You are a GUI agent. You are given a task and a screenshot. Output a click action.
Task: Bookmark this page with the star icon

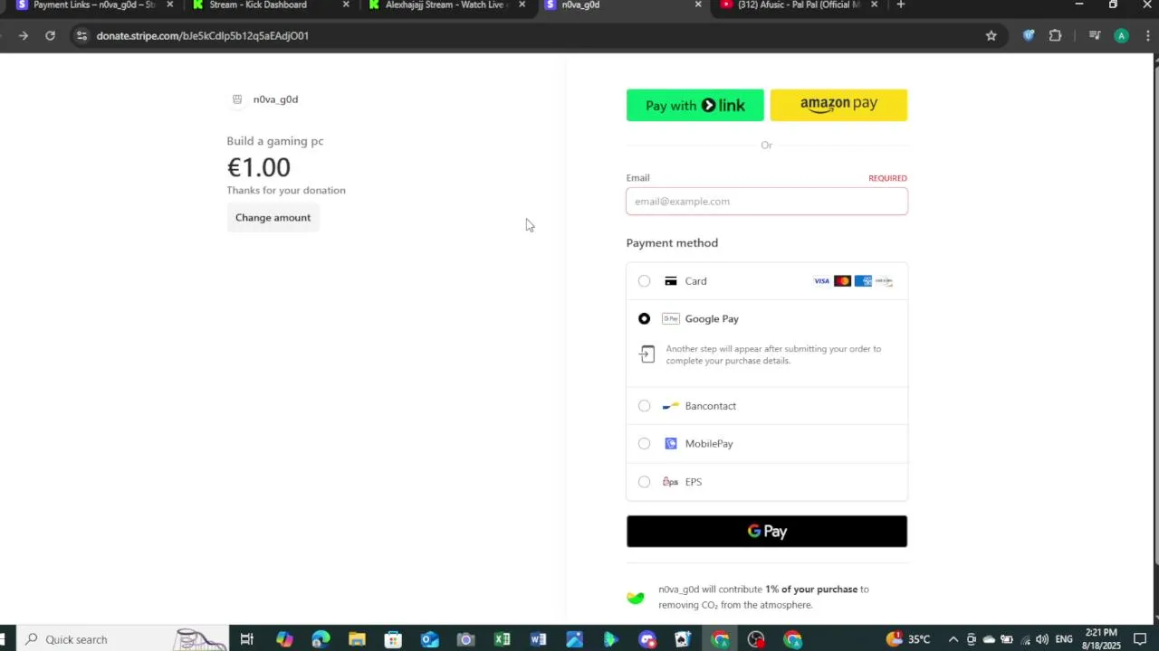991,35
